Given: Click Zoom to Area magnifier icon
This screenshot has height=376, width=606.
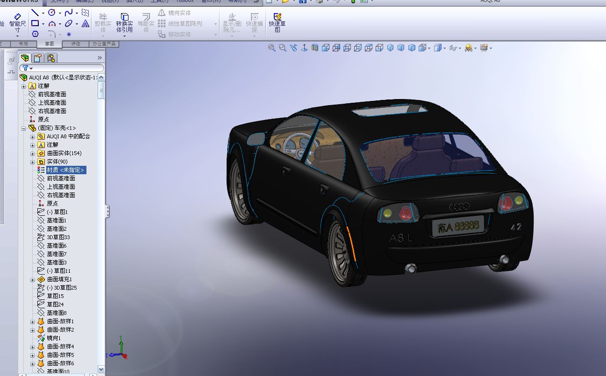Looking at the screenshot, I should (282, 48).
